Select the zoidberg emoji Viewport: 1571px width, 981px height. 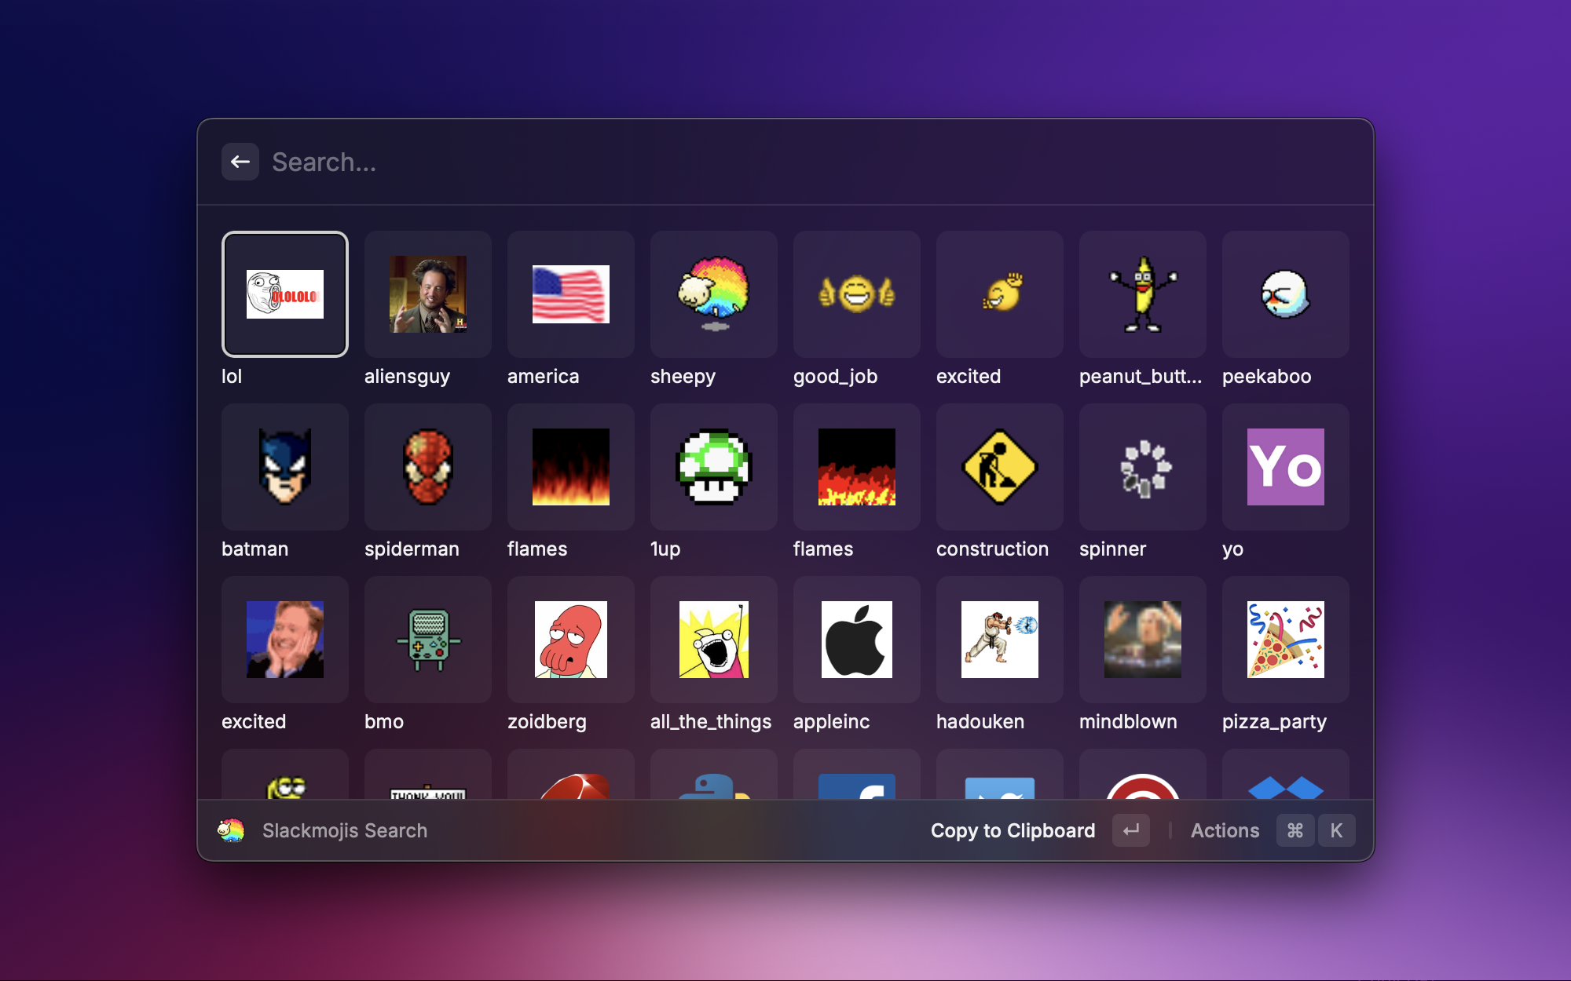tap(571, 640)
